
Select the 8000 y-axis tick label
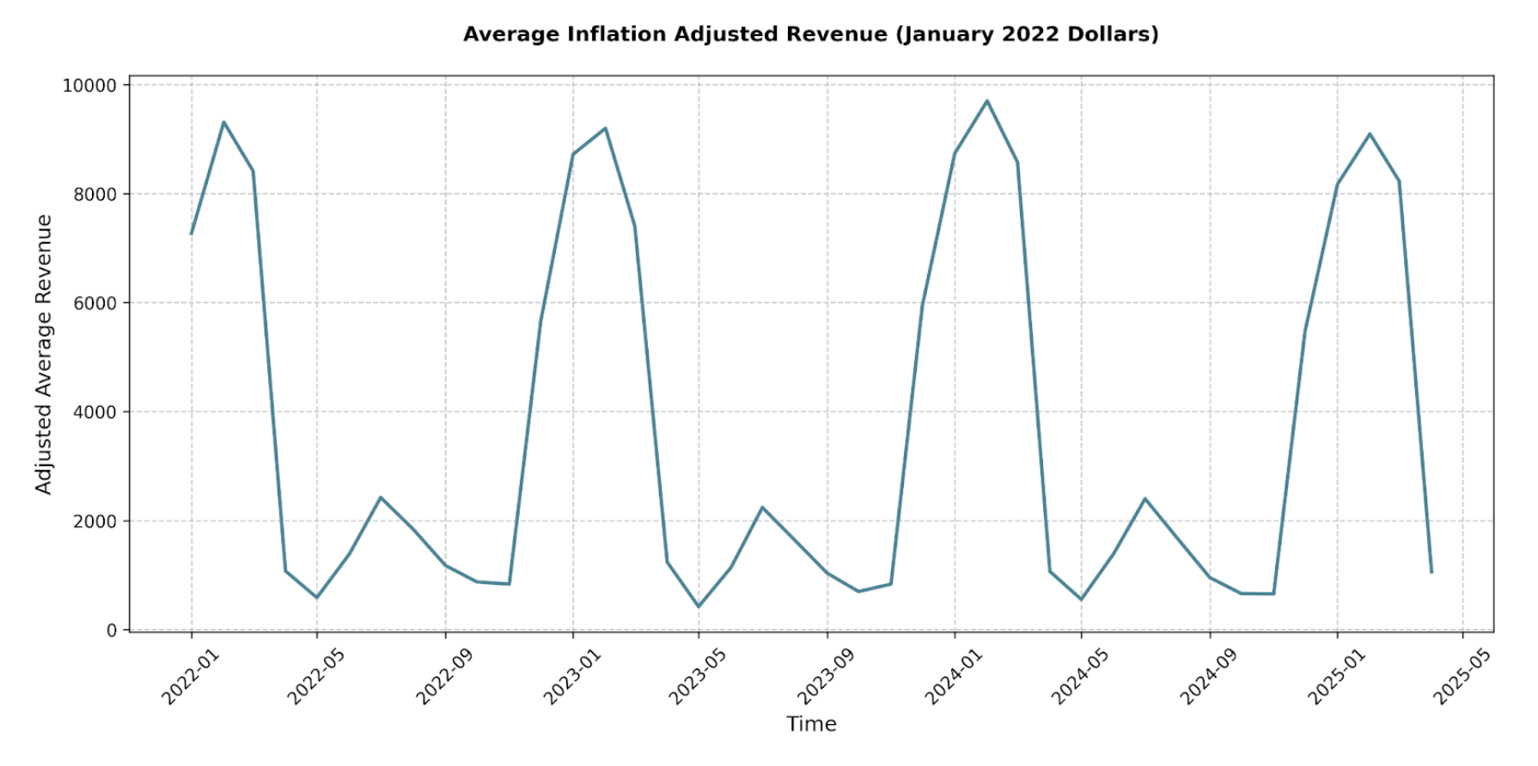coord(93,194)
